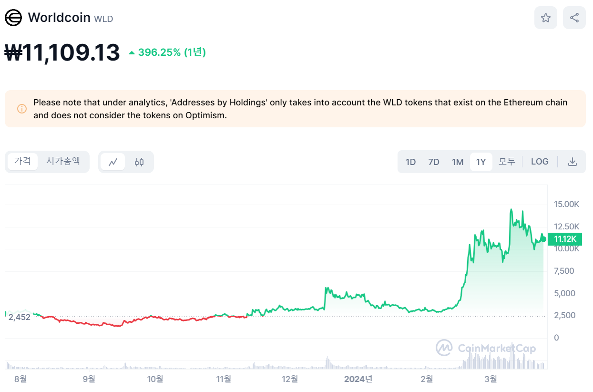Click the 5,000 y-axis label
Viewport: 593px width, 392px height.
pos(564,293)
